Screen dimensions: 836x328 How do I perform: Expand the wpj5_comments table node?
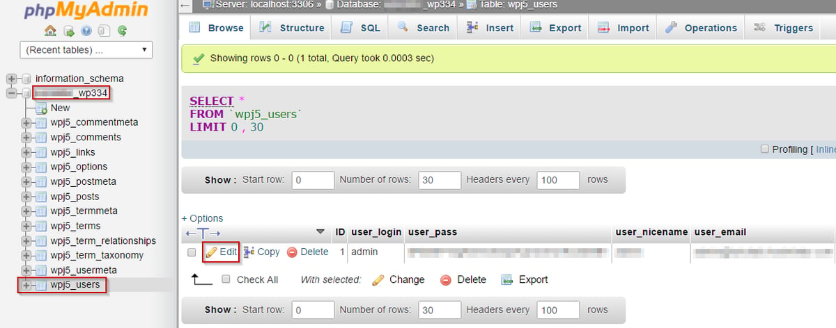(x=26, y=137)
